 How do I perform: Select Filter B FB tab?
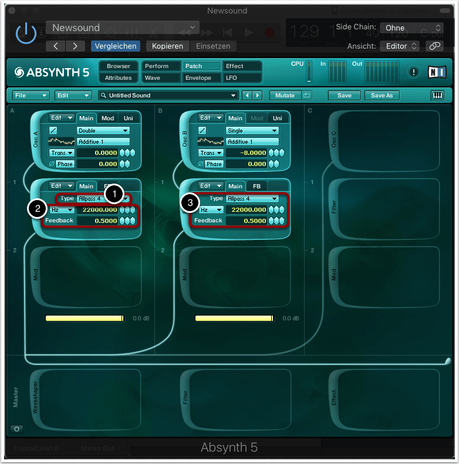[256, 186]
